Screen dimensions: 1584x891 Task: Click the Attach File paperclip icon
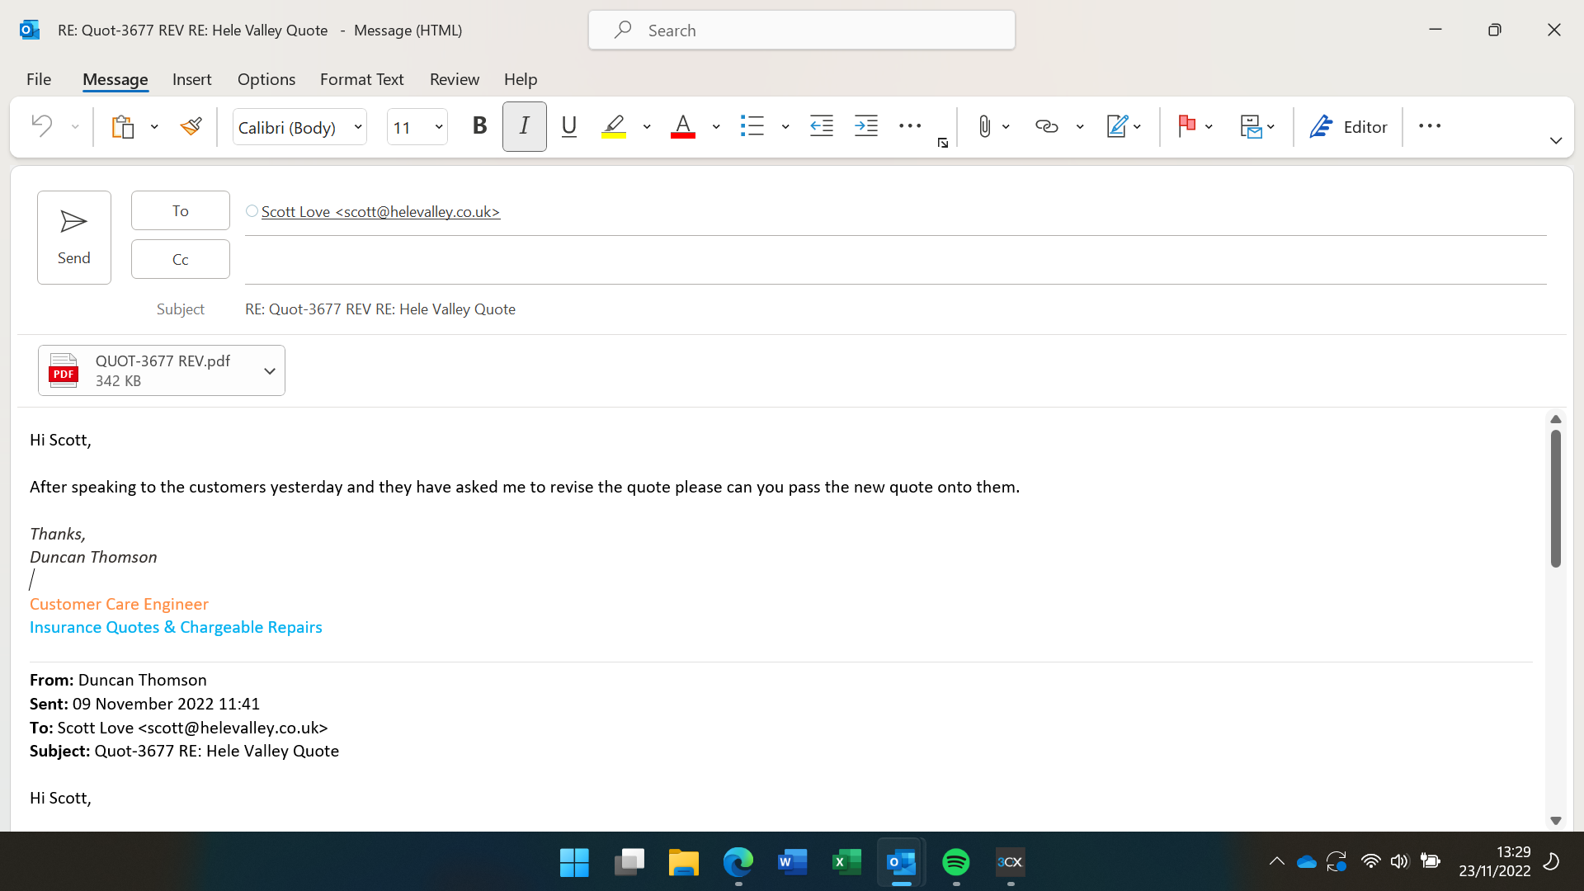tap(984, 126)
